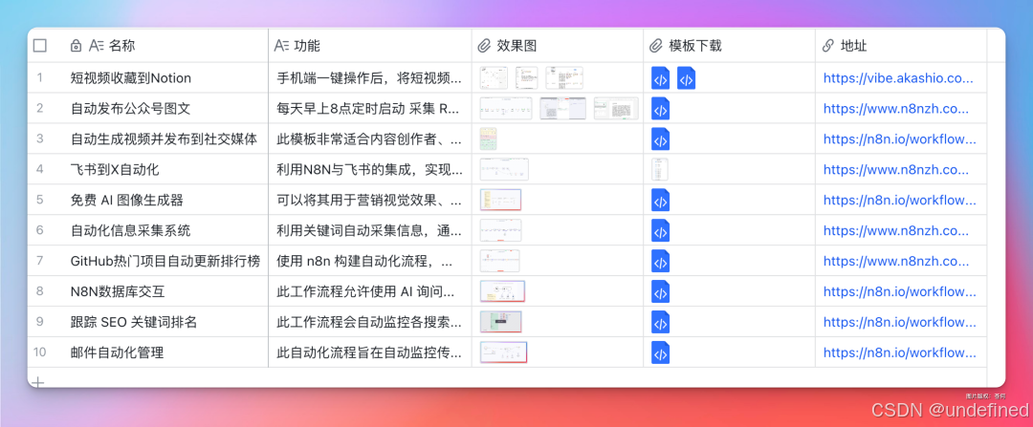Open the n8nzh link for GitHub热门项目 row
Viewport: 1033px width, 427px height.
pos(896,261)
